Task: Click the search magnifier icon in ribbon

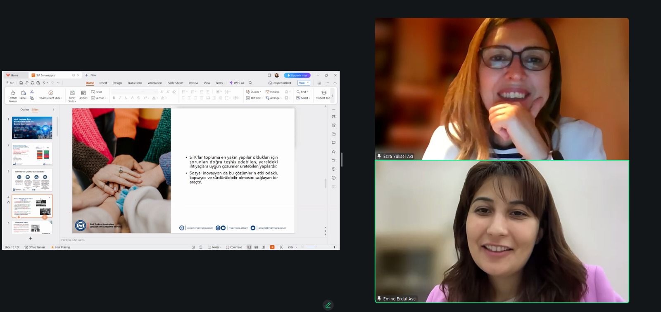Action: 250,83
